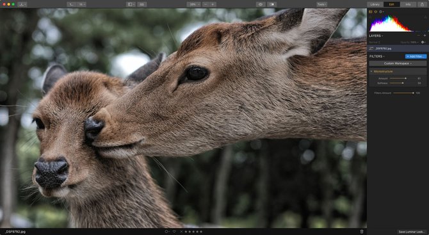
Task: Toggle the before/after compare view
Action: tap(271, 4)
